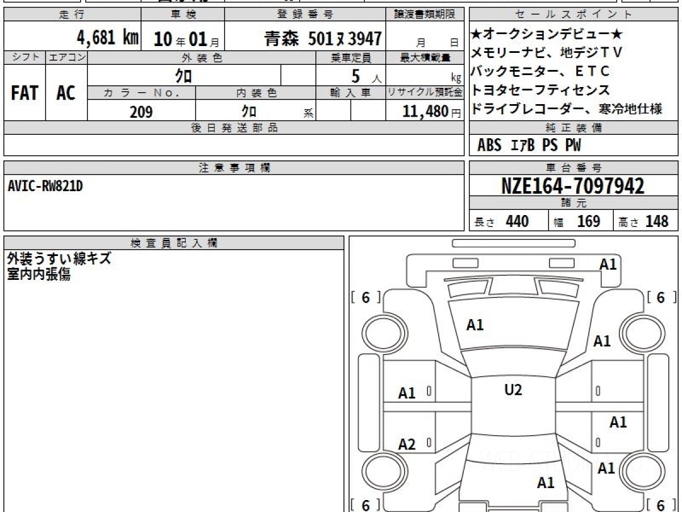Click the 外装うすい線キズ inspector comment

(59, 259)
